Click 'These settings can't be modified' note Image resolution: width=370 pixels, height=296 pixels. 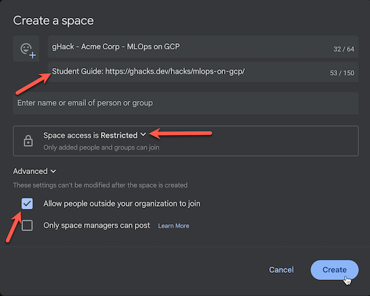click(x=100, y=185)
